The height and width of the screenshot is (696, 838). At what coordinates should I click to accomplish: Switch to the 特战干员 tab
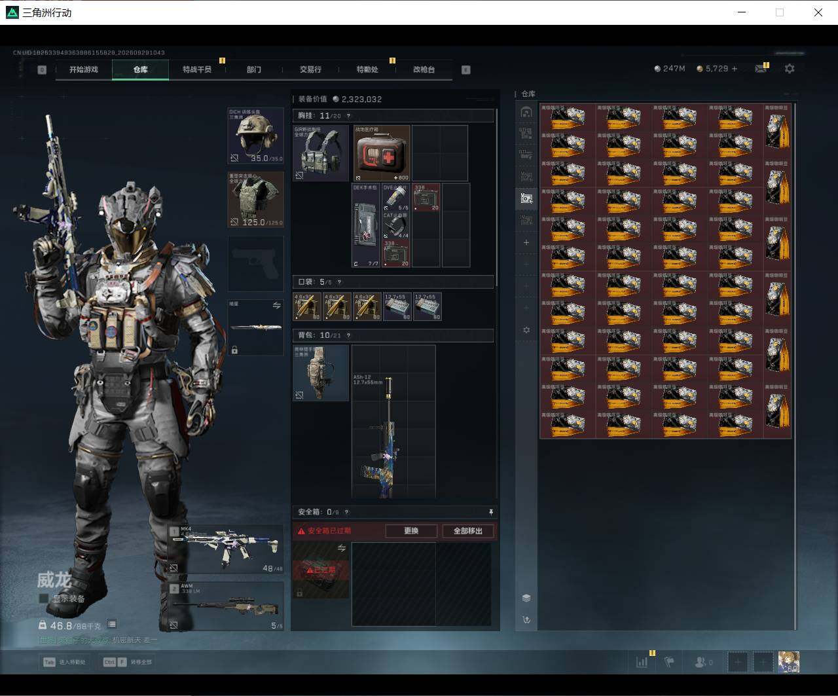pyautogui.click(x=197, y=69)
